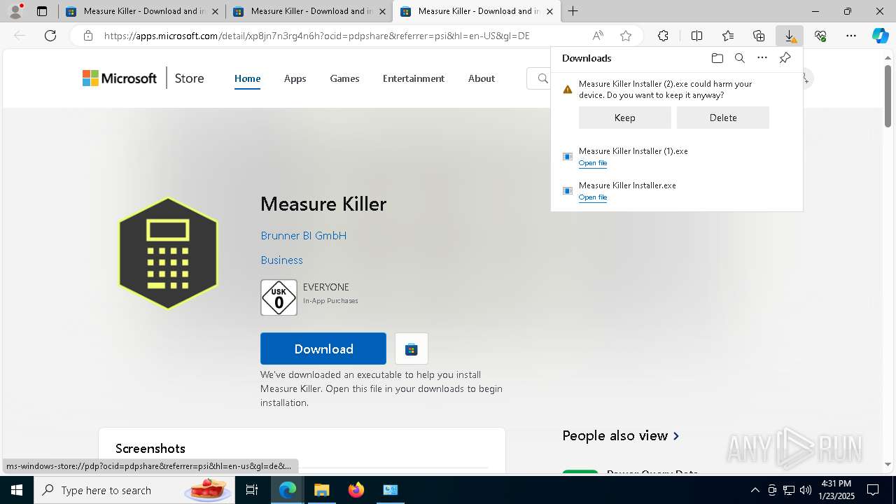Screen dimensions: 896x504
Task: Toggle split screen view icon
Action: 696,36
